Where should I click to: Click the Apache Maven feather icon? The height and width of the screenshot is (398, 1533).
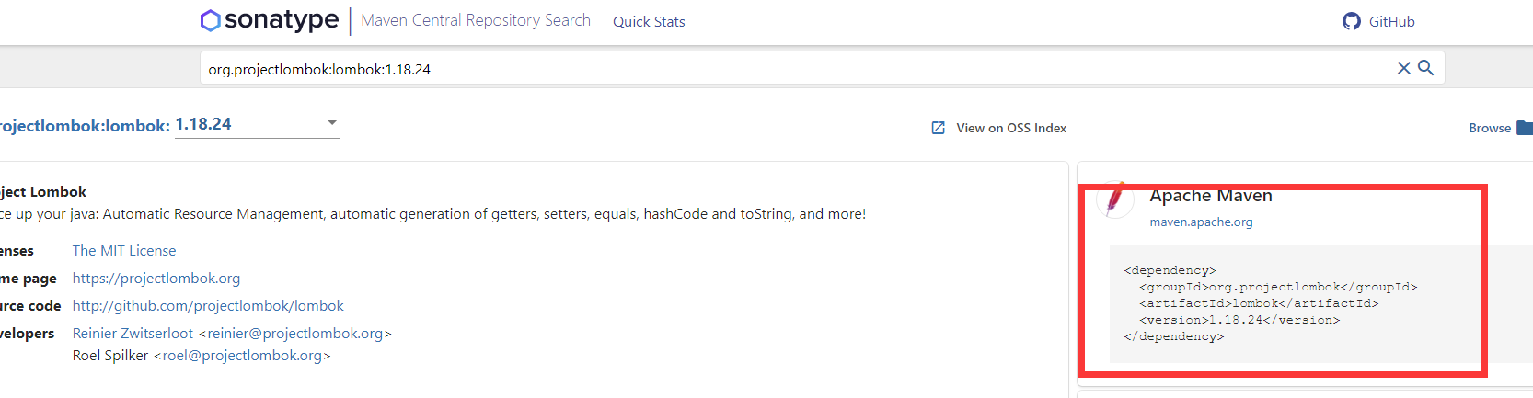pyautogui.click(x=1115, y=198)
